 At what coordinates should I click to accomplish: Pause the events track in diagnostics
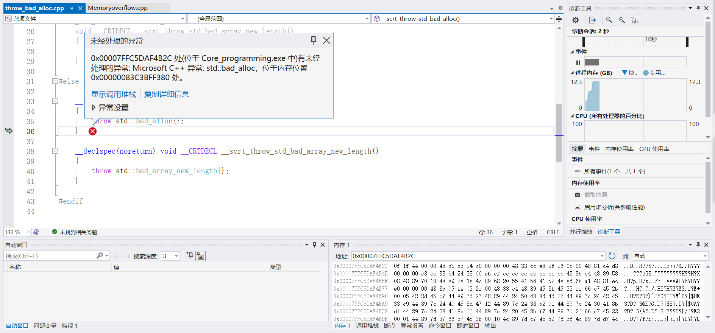click(578, 62)
